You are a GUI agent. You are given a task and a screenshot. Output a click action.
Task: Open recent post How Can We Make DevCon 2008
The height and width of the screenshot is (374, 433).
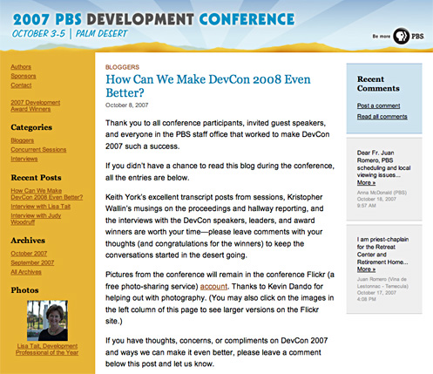[47, 194]
